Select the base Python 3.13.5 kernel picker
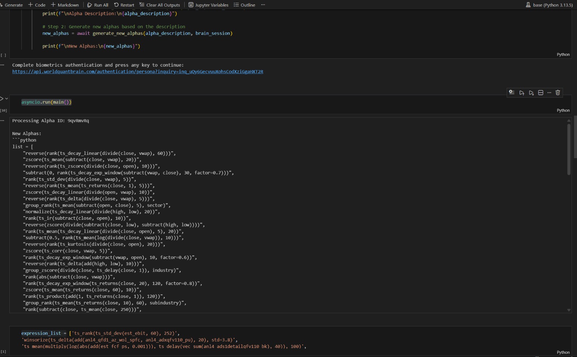The image size is (577, 357). [x=549, y=5]
